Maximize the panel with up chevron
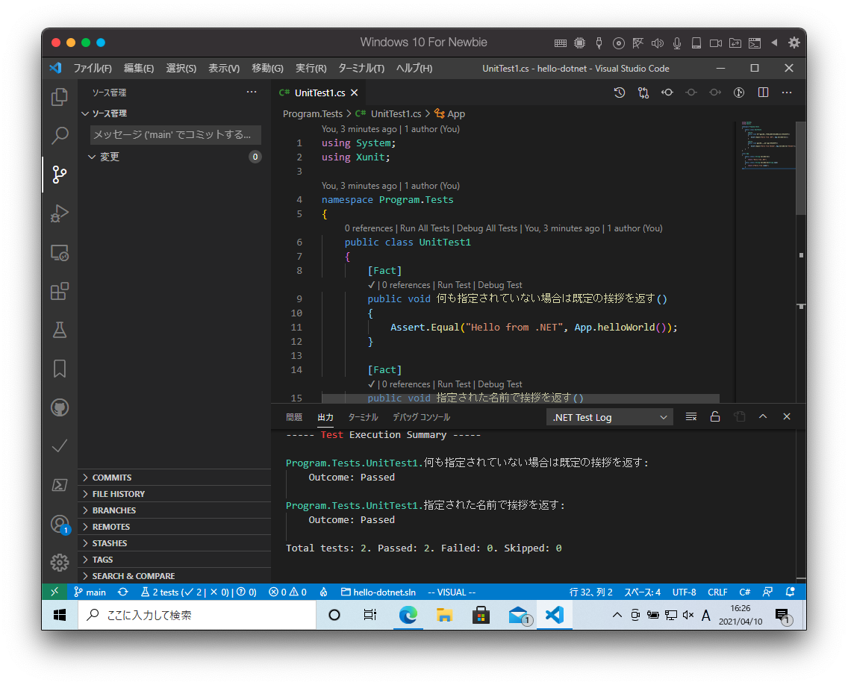Image resolution: width=848 pixels, height=685 pixels. [763, 417]
